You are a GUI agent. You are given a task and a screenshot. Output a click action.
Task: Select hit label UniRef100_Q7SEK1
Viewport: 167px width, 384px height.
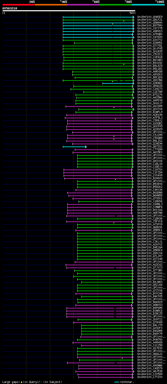tap(150, 198)
